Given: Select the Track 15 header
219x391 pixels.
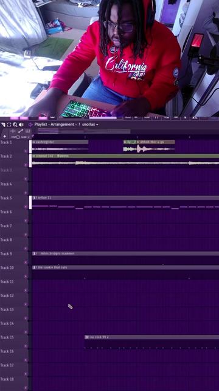Looking at the screenshot, I should click(x=14, y=342).
